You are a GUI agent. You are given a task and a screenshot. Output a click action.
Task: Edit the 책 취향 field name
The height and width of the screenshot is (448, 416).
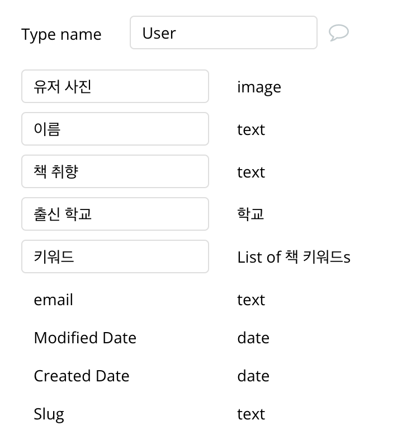115,172
